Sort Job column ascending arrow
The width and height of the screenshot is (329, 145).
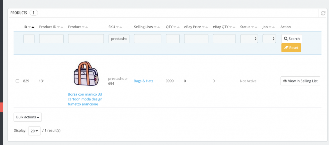click(x=273, y=27)
